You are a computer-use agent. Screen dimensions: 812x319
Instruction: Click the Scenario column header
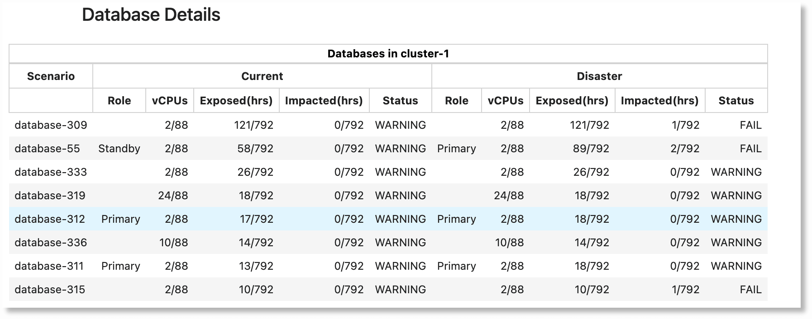(51, 76)
